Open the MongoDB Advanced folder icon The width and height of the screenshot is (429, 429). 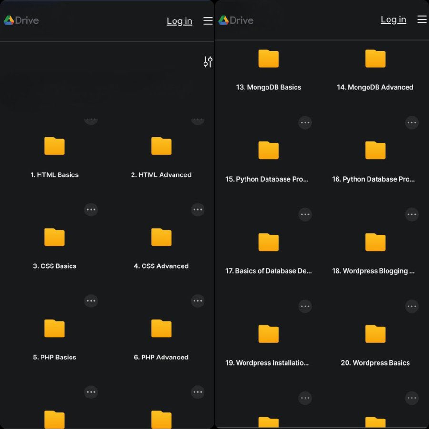pyautogui.click(x=375, y=59)
